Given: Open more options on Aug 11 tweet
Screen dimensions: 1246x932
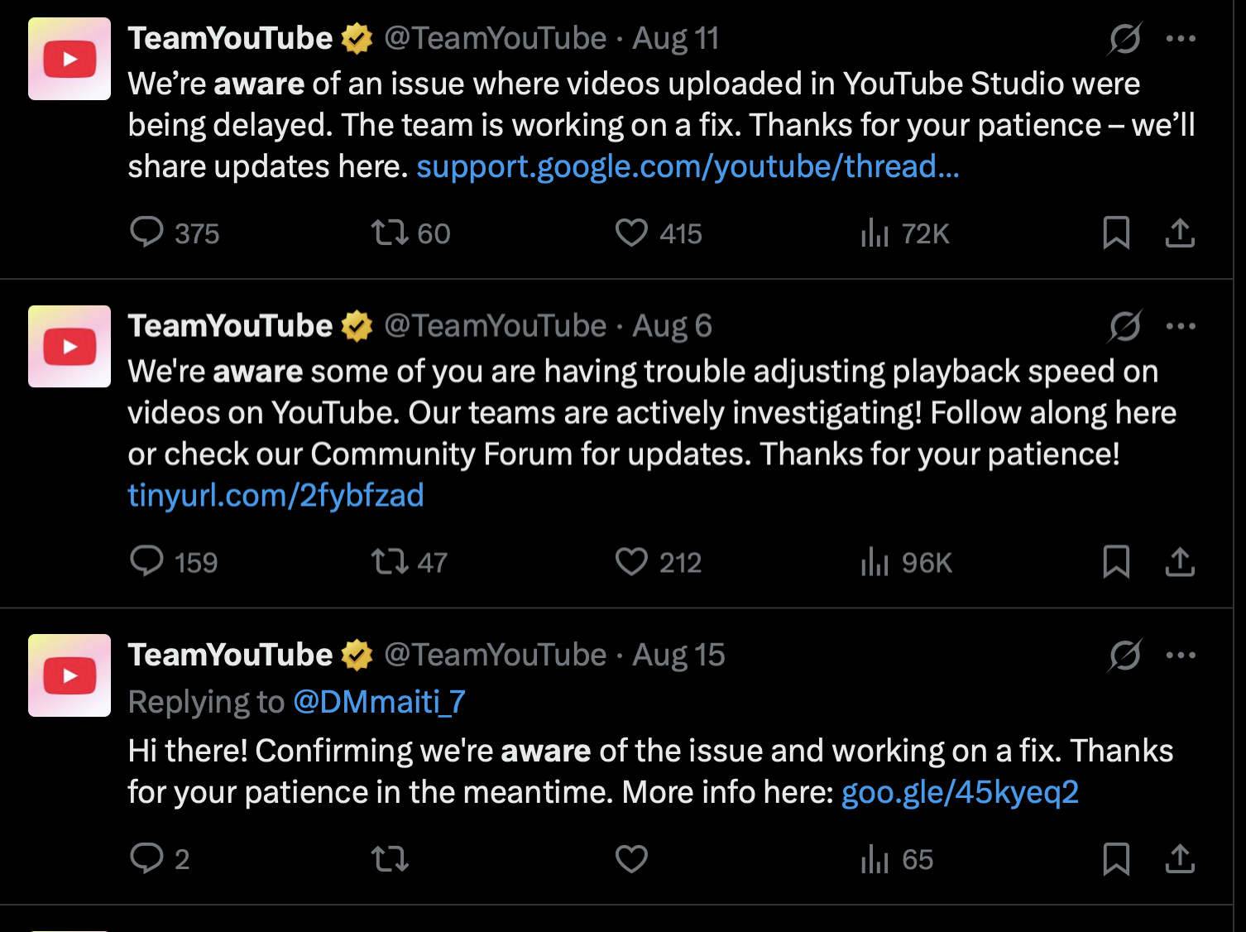Looking at the screenshot, I should click(x=1181, y=38).
